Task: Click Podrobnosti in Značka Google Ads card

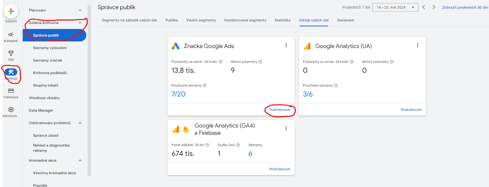Action: click(x=280, y=110)
